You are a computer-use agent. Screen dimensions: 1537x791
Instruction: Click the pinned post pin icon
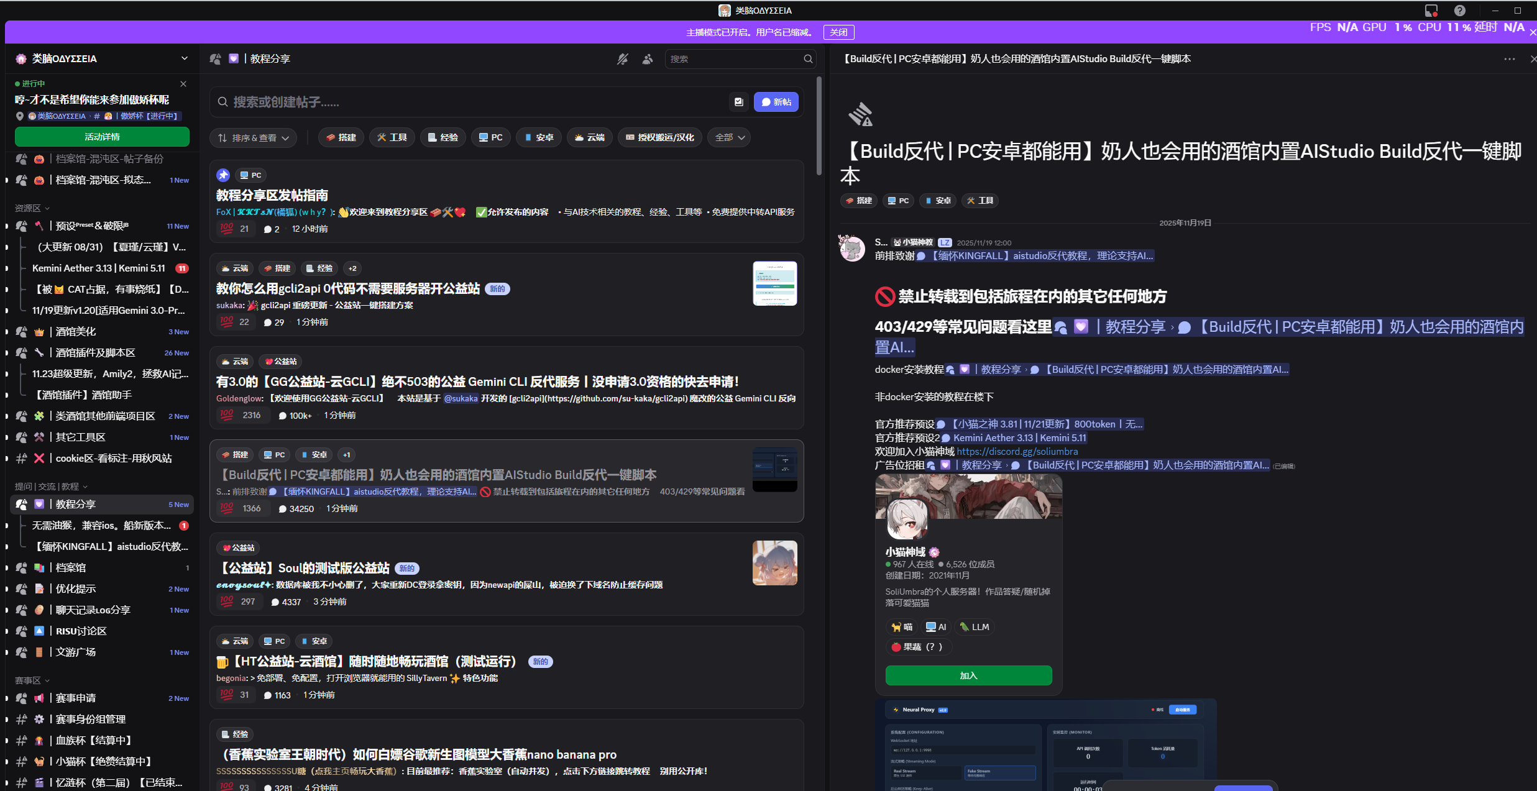[223, 175]
